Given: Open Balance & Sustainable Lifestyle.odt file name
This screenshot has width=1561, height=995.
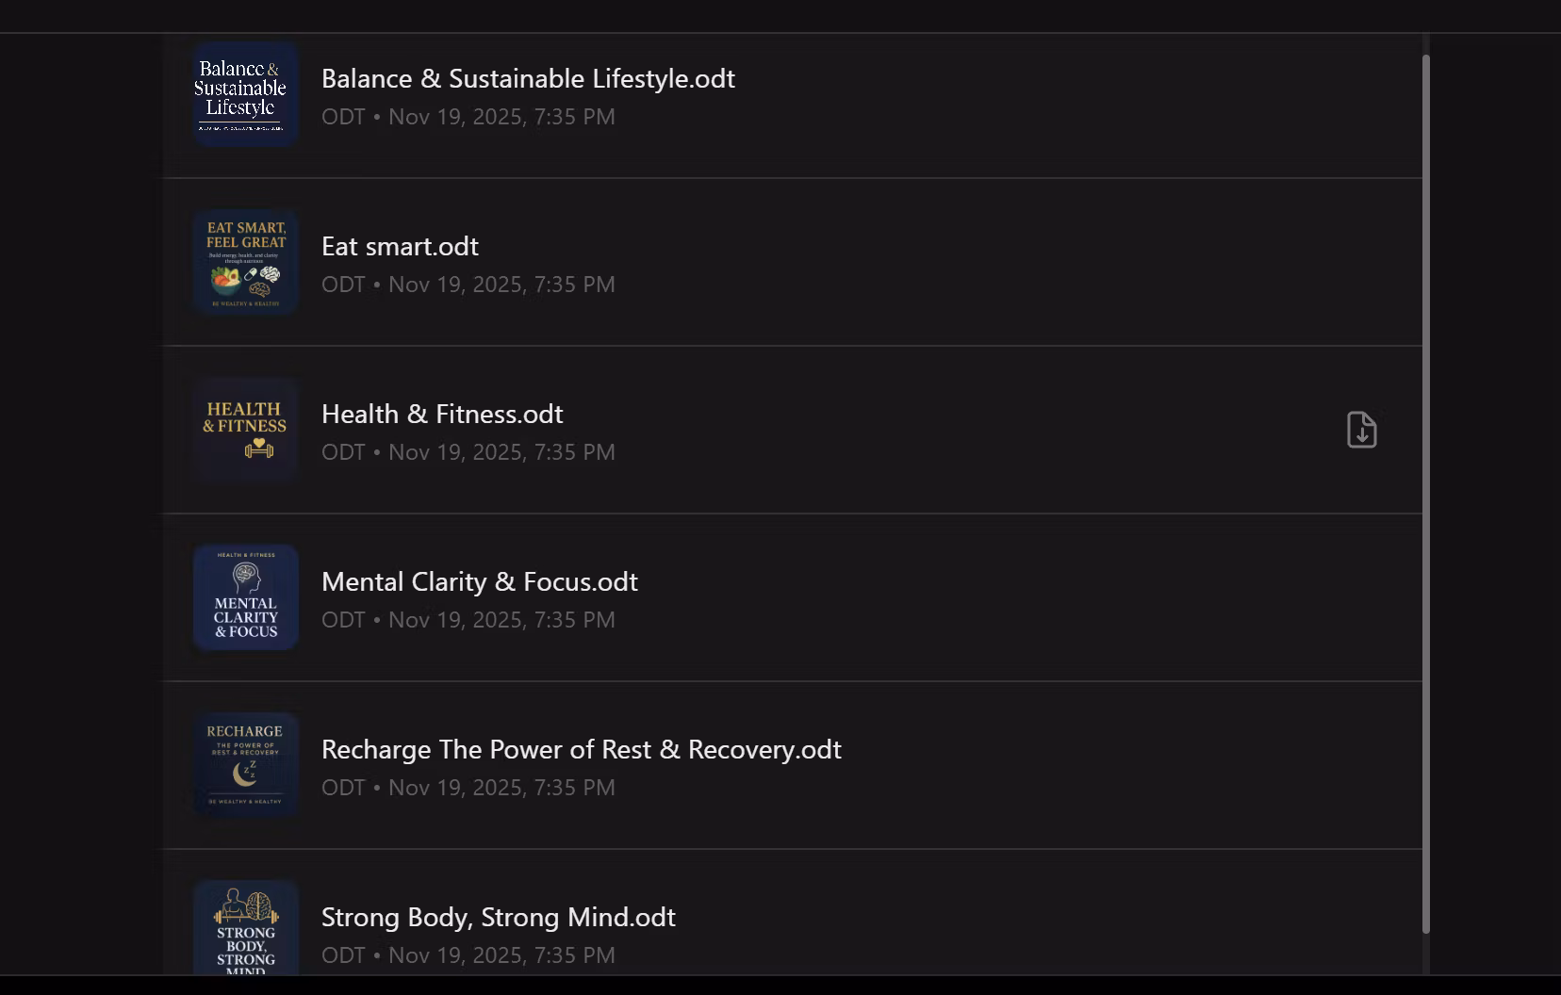Looking at the screenshot, I should pyautogui.click(x=528, y=78).
